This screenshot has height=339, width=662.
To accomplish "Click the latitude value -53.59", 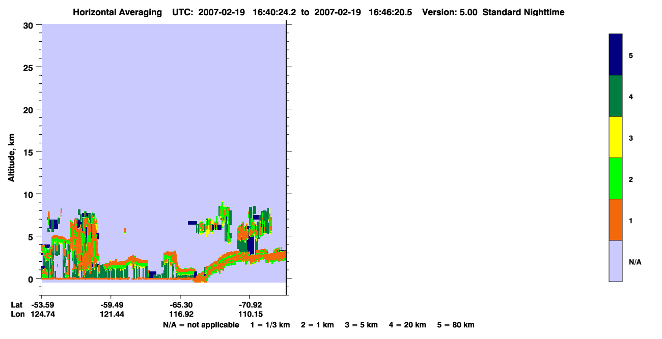I will tap(42, 305).
